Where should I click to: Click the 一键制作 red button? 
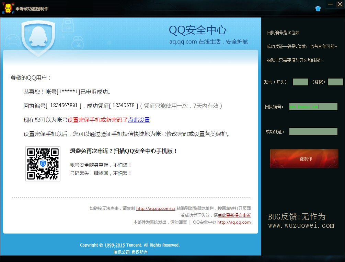[x=304, y=158]
